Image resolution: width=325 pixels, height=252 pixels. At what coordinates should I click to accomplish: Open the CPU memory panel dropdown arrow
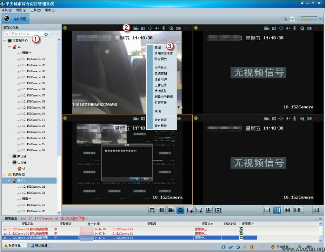coord(320,19)
